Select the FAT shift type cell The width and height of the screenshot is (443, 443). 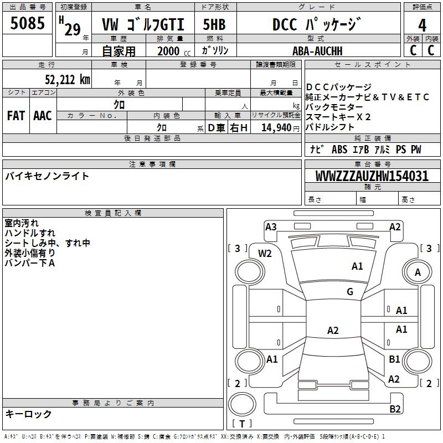tap(16, 116)
